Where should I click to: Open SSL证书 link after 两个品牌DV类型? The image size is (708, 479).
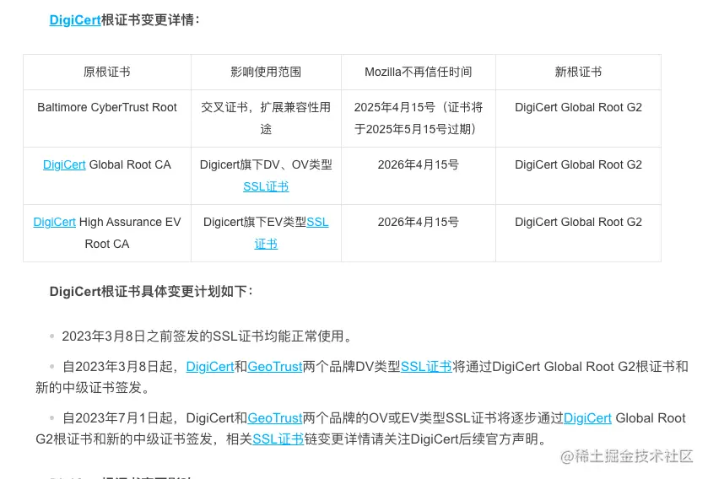point(426,366)
